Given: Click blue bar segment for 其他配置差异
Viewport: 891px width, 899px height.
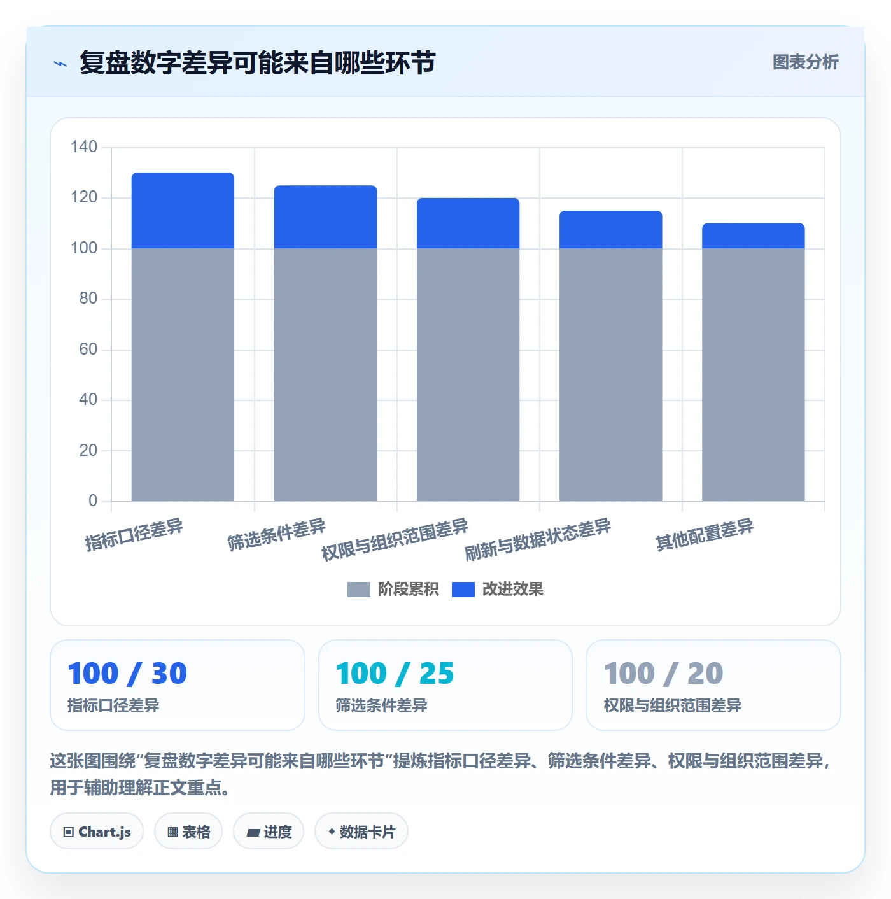Looking at the screenshot, I should click(753, 236).
